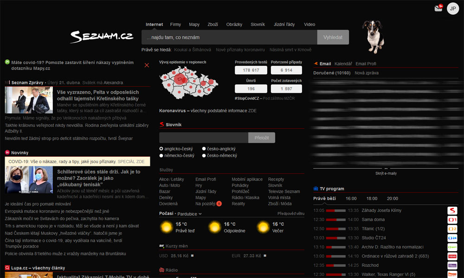The width and height of the screenshot is (464, 278).
Task: Click the Rádio section icon
Action: (161, 270)
